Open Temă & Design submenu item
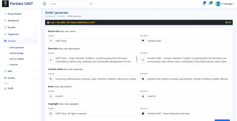This screenshot has width=237, height=121. [17, 53]
